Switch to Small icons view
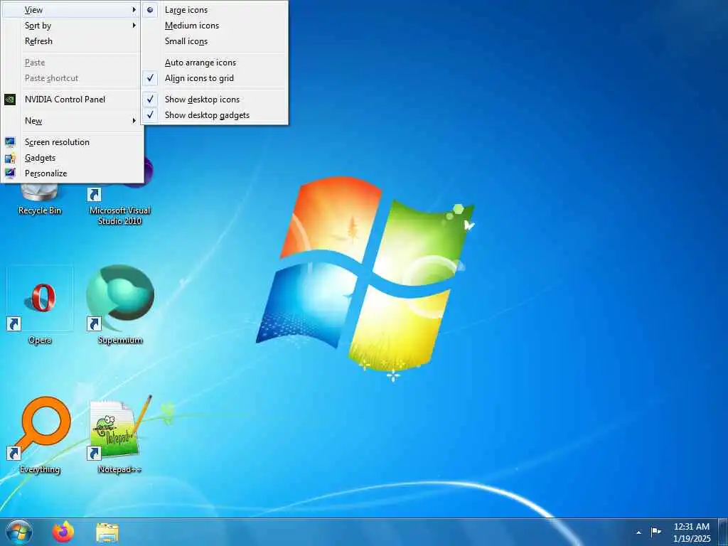 point(215,41)
